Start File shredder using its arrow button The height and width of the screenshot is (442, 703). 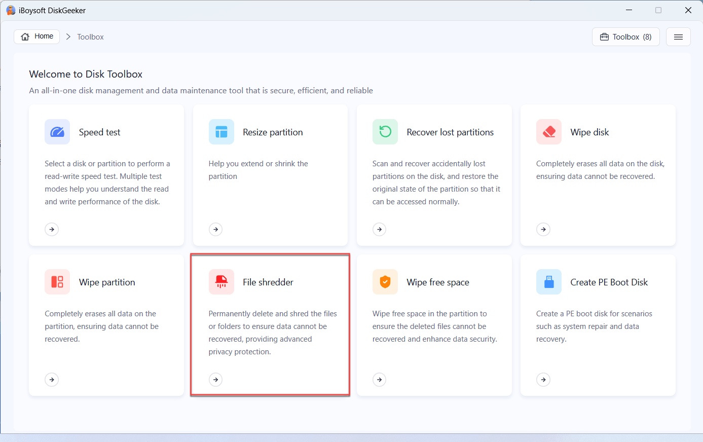(x=216, y=380)
